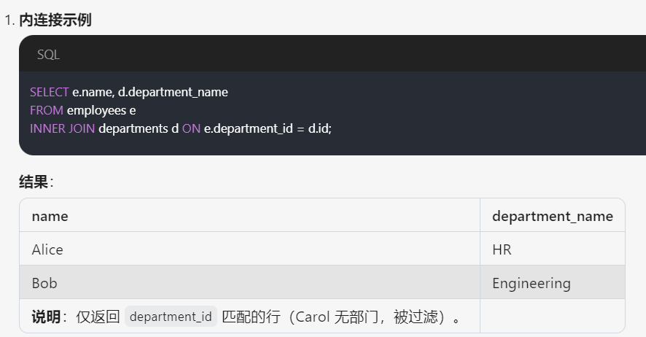The width and height of the screenshot is (646, 337).
Task: Click the SQL label in code header
Action: point(48,55)
